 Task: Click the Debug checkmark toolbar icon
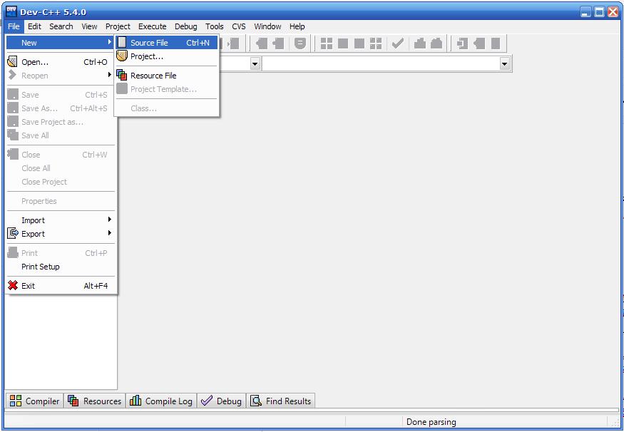[398, 43]
